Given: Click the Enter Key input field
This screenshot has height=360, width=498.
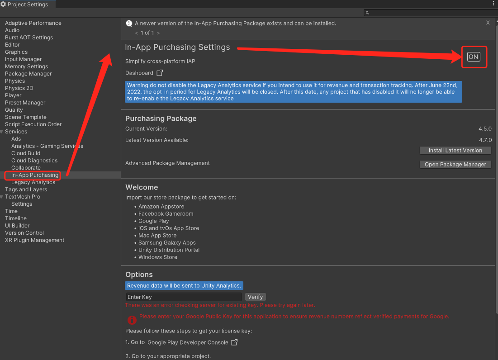Looking at the screenshot, I should pos(184,297).
